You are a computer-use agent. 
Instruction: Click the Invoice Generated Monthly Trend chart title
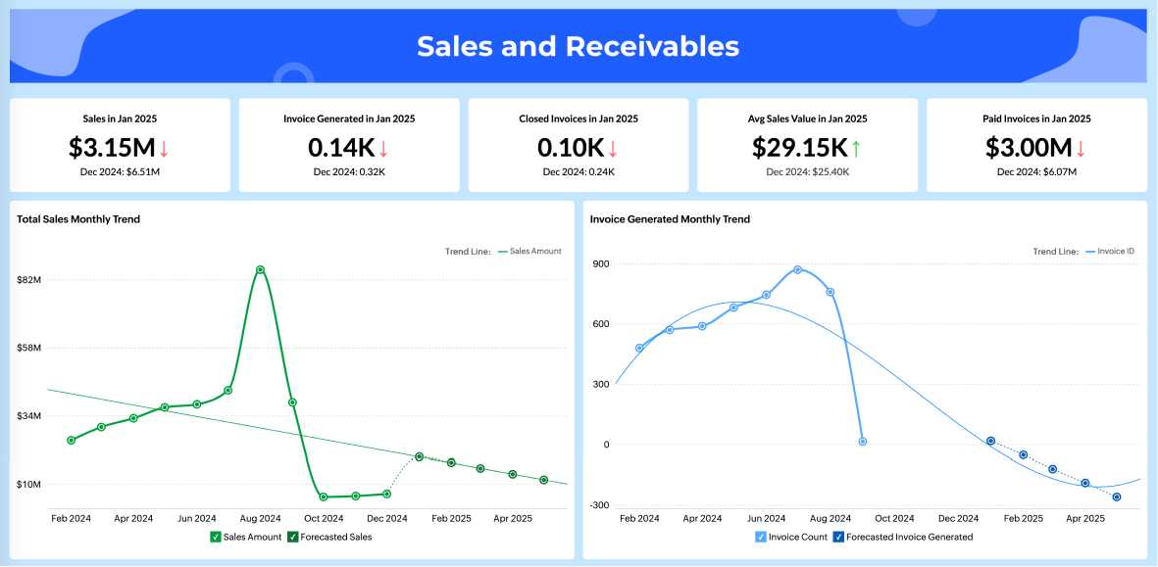coord(668,219)
